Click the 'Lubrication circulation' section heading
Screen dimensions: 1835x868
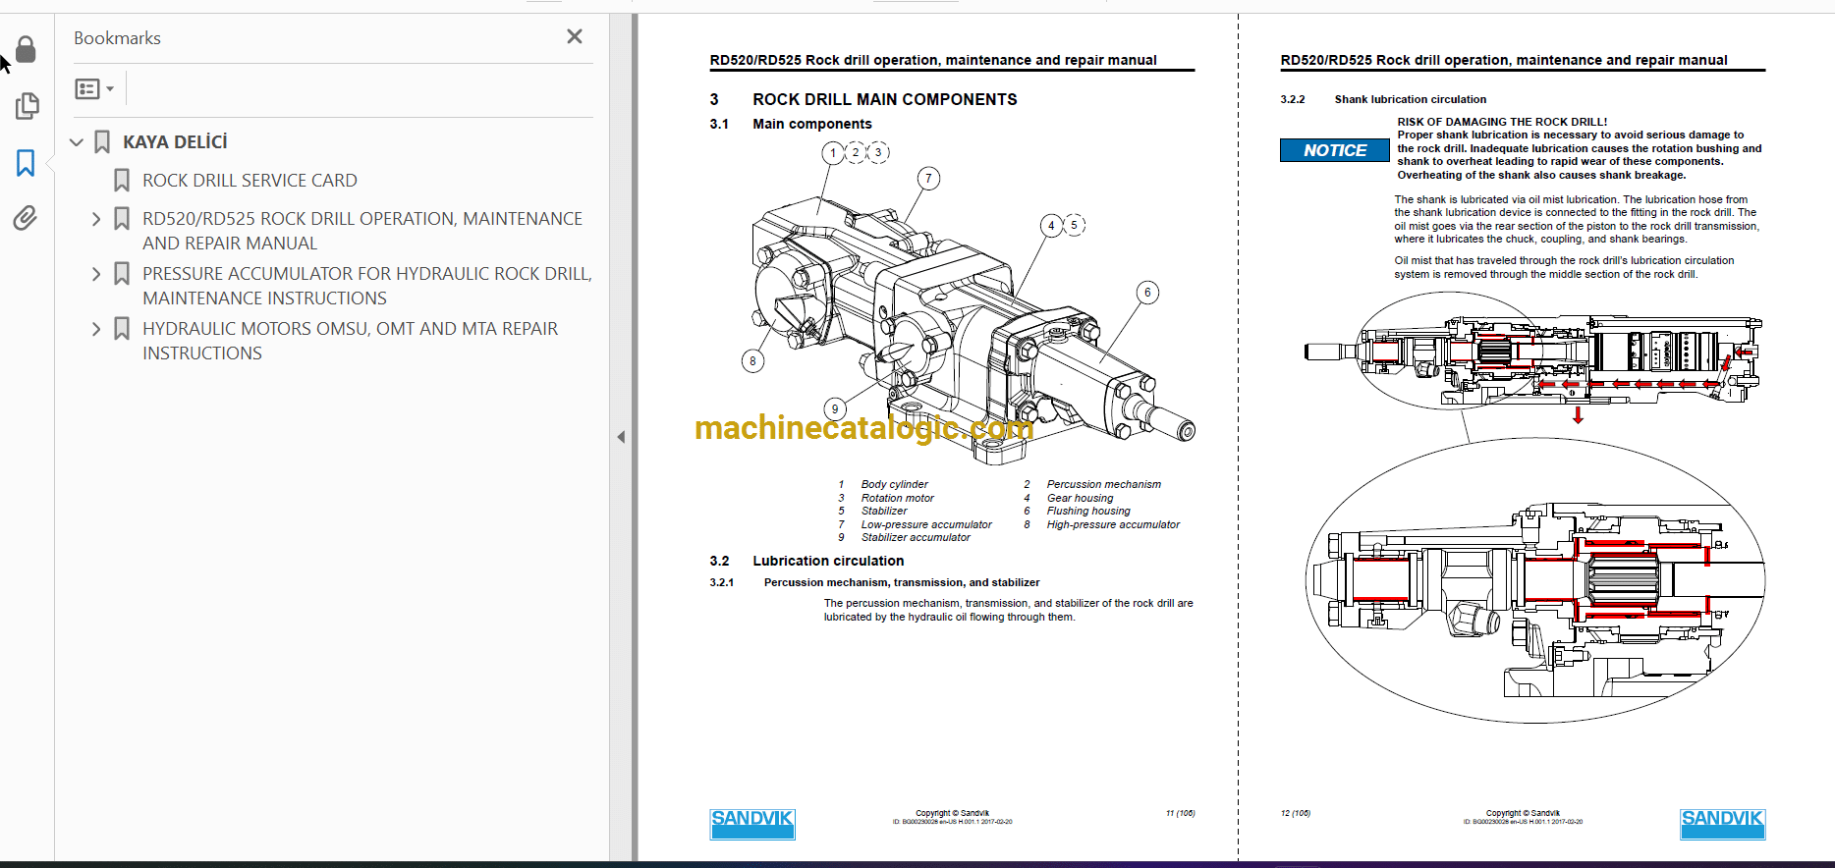point(828,561)
